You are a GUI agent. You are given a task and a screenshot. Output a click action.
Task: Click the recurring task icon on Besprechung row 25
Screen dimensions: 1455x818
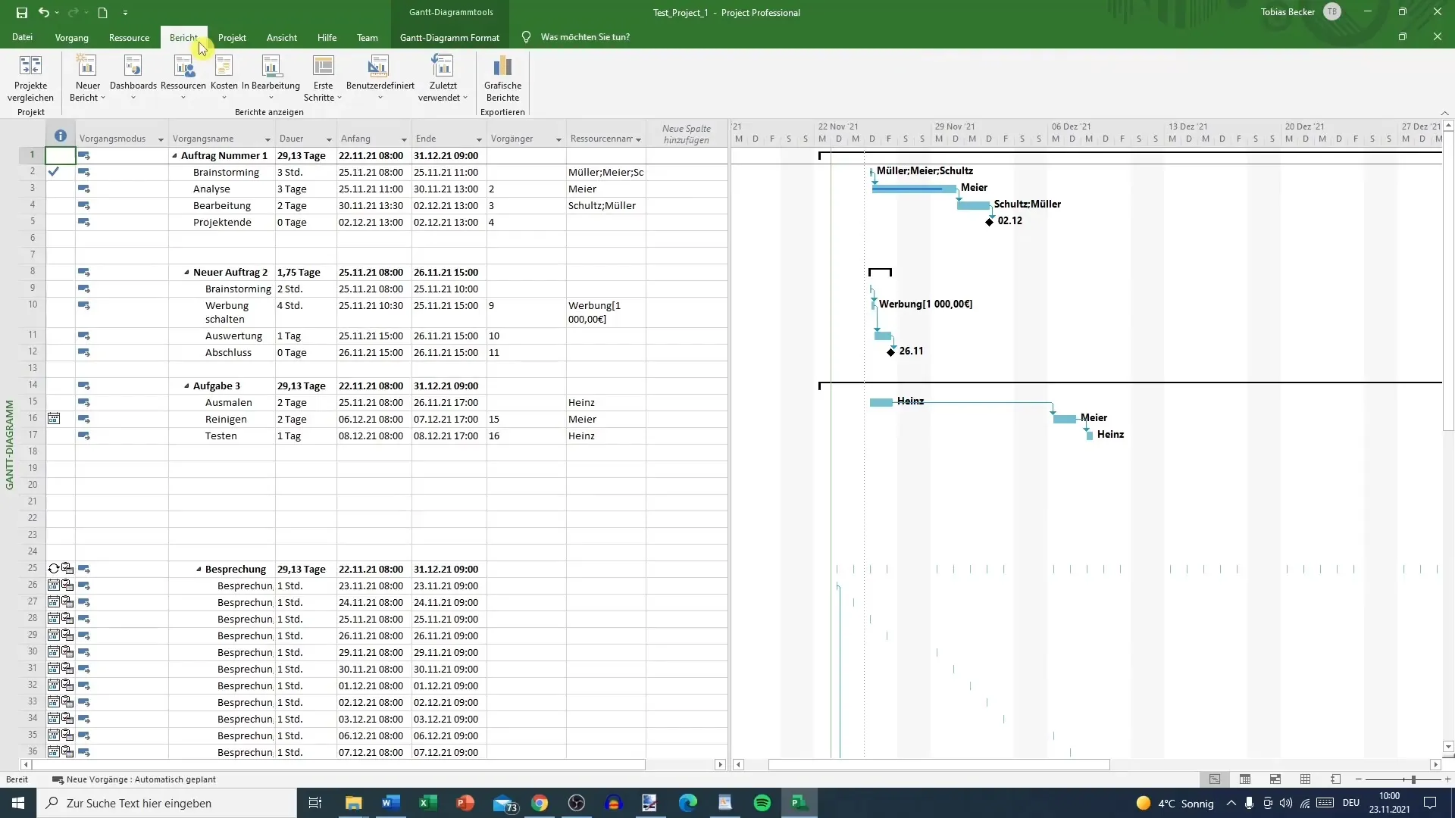[54, 568]
